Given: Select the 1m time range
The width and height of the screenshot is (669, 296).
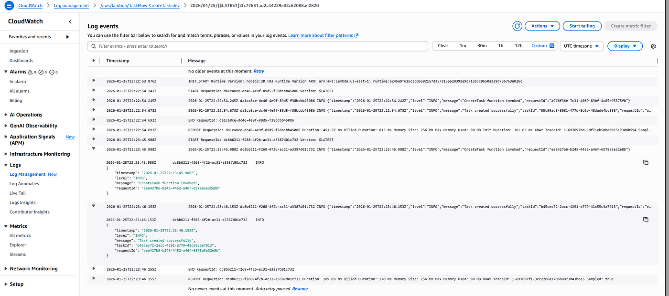Looking at the screenshot, I should [x=463, y=46].
